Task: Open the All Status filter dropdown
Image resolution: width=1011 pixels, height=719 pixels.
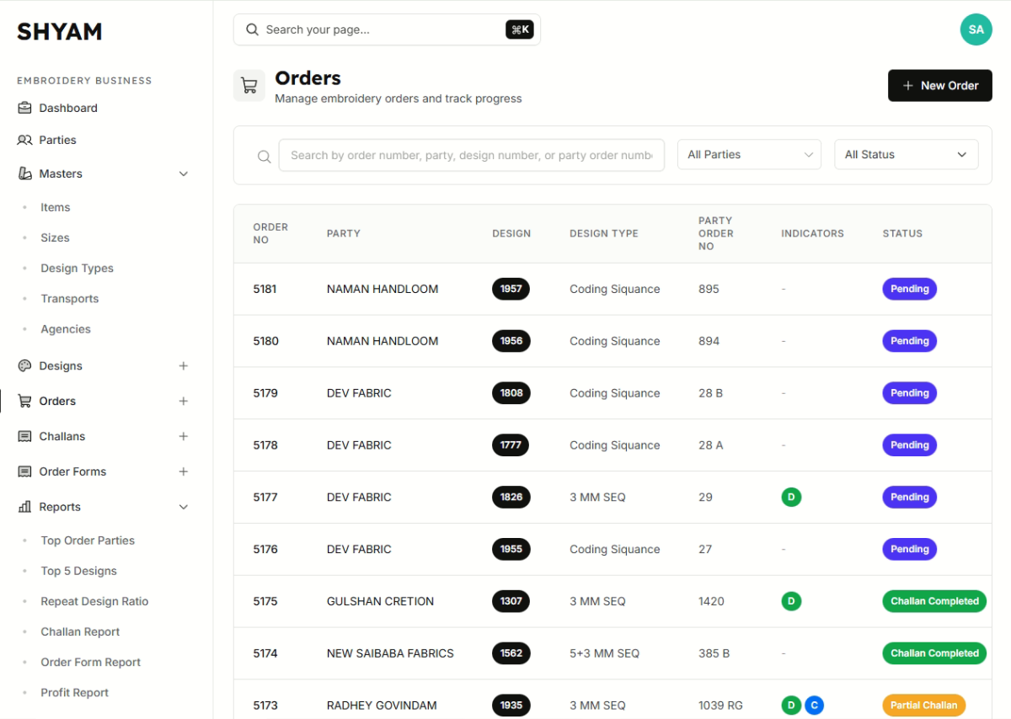Action: 906,155
